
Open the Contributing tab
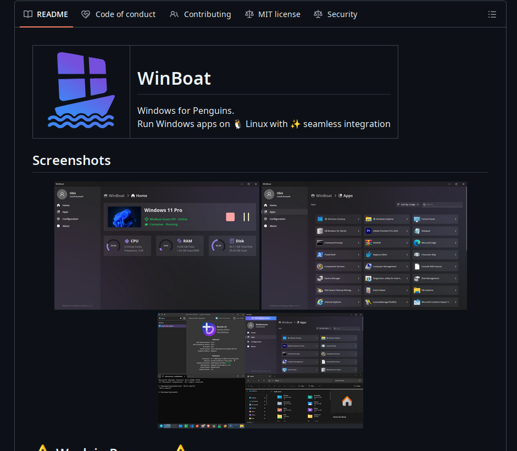(x=200, y=14)
